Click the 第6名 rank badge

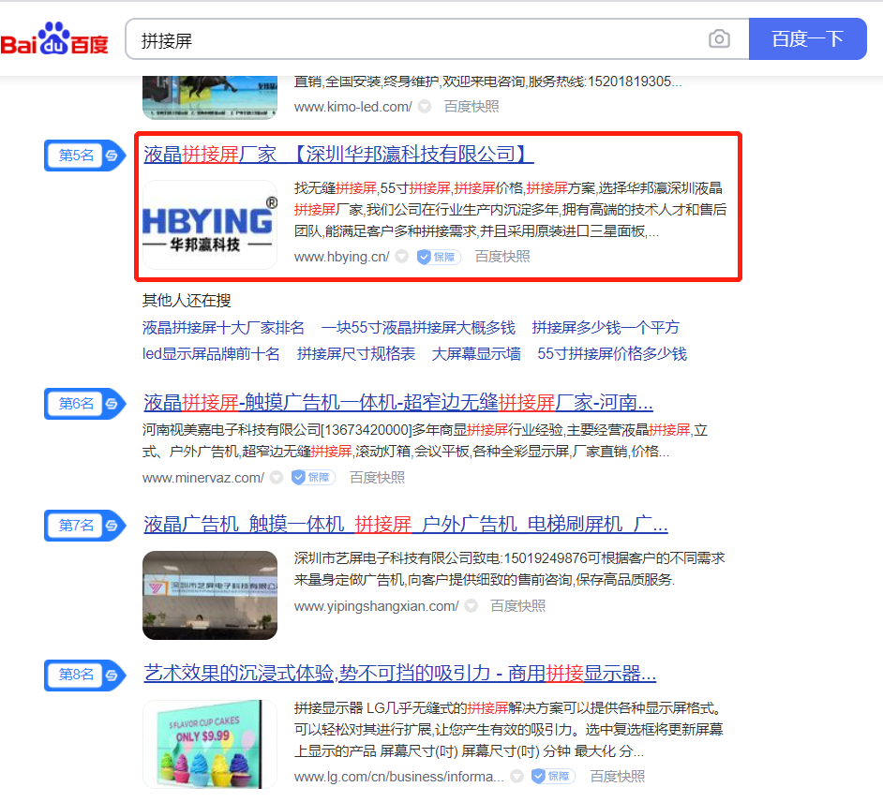pyautogui.click(x=85, y=404)
